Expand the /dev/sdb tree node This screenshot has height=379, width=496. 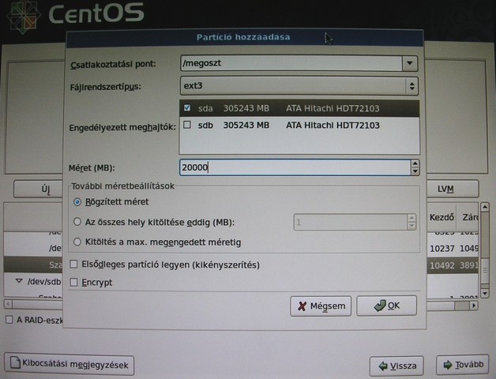19,281
